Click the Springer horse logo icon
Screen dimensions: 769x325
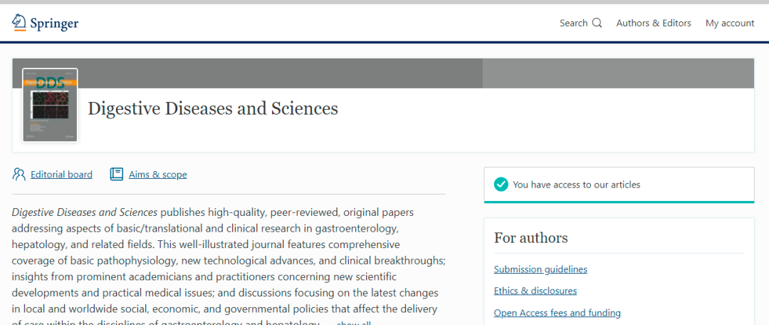pos(19,22)
